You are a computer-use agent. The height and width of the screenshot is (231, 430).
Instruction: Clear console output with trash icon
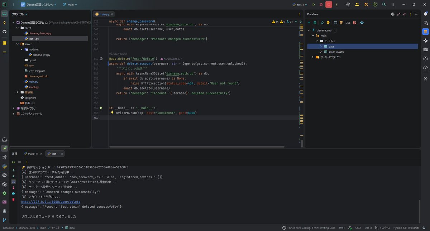[14, 199]
